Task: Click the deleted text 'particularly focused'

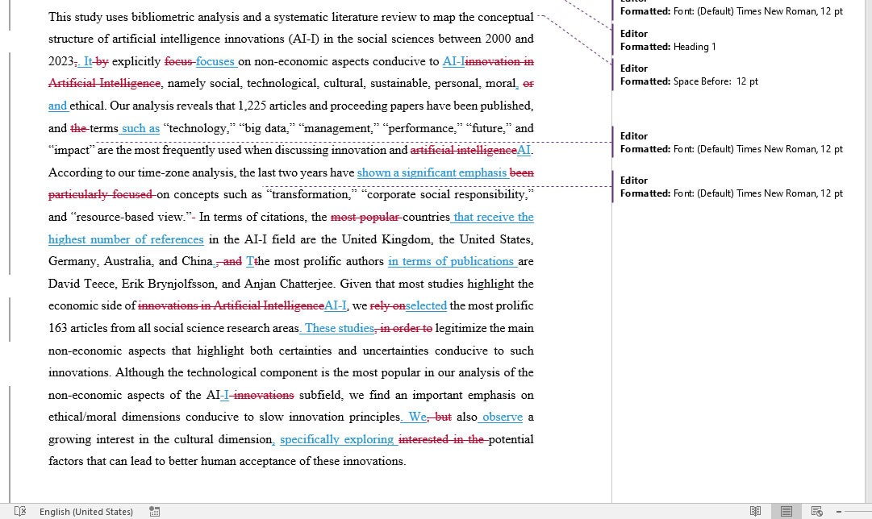Action: click(100, 194)
